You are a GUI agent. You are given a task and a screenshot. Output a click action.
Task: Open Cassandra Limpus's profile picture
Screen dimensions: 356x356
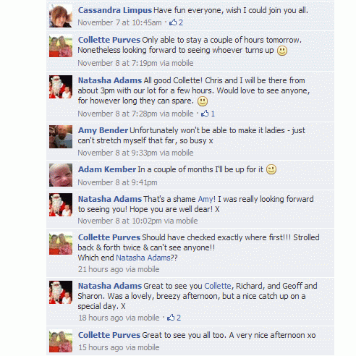(x=61, y=16)
